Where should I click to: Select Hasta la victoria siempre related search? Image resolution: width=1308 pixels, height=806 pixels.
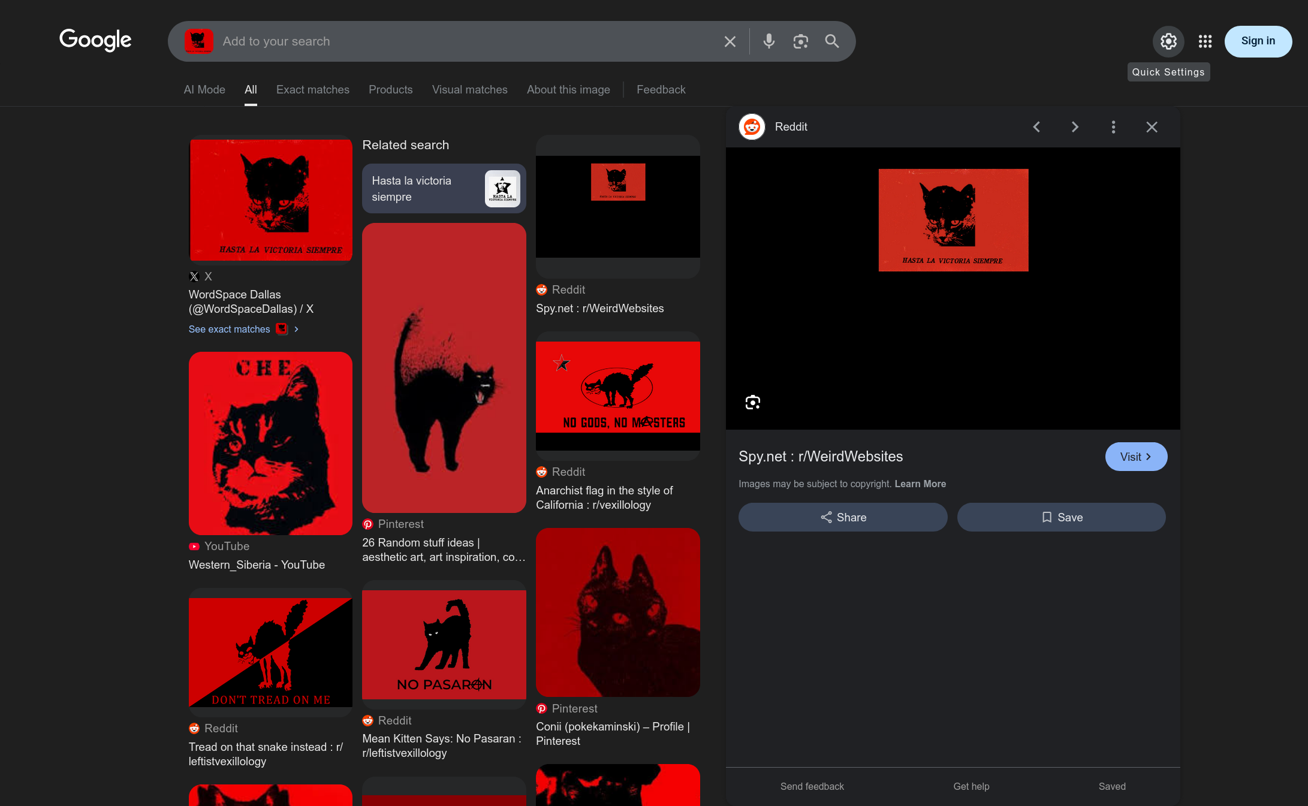[x=444, y=189]
